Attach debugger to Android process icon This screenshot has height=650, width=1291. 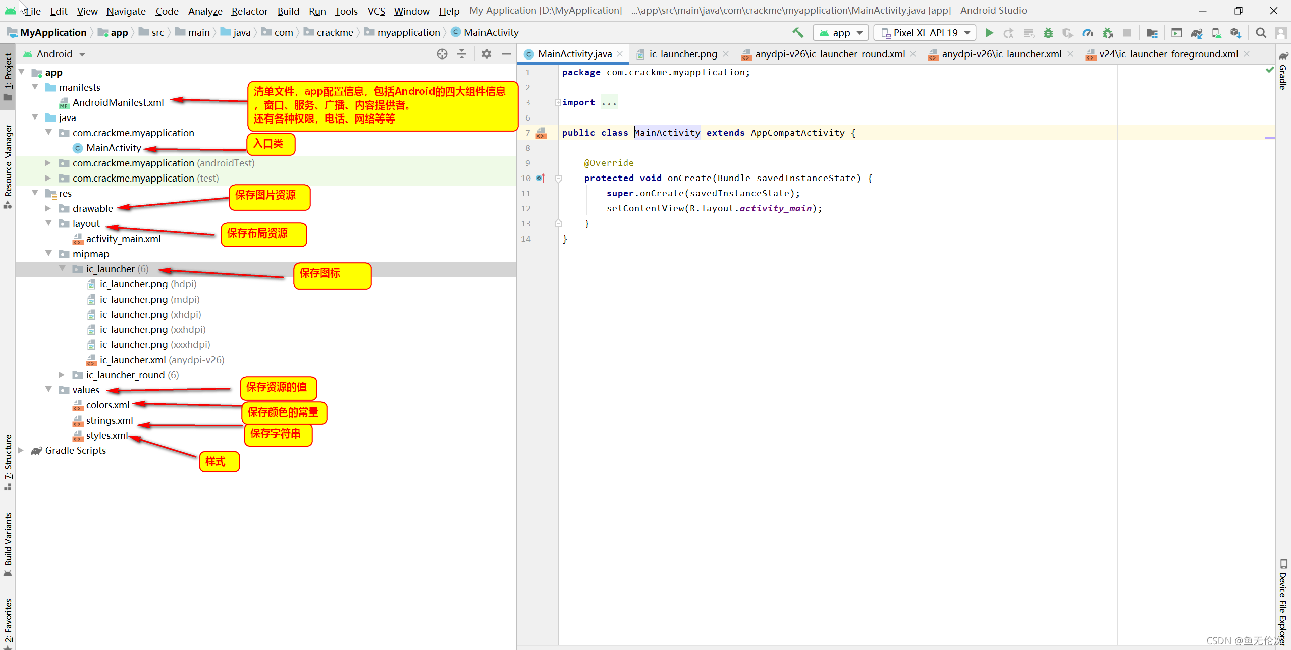1108,33
